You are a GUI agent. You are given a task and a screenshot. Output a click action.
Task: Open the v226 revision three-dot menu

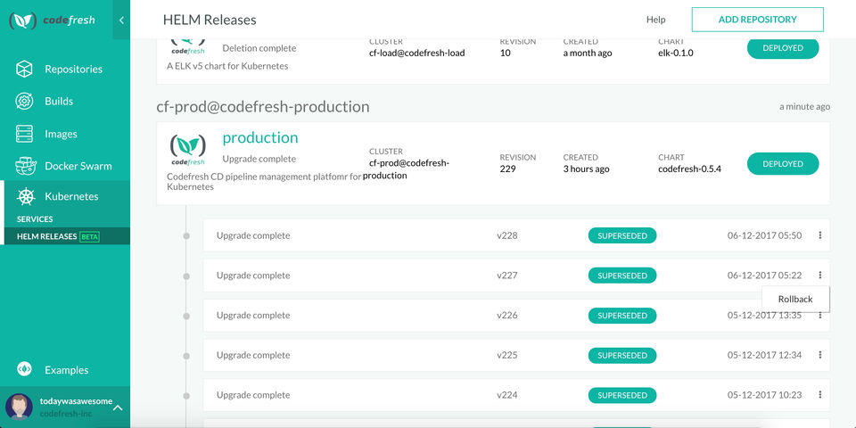pos(819,315)
